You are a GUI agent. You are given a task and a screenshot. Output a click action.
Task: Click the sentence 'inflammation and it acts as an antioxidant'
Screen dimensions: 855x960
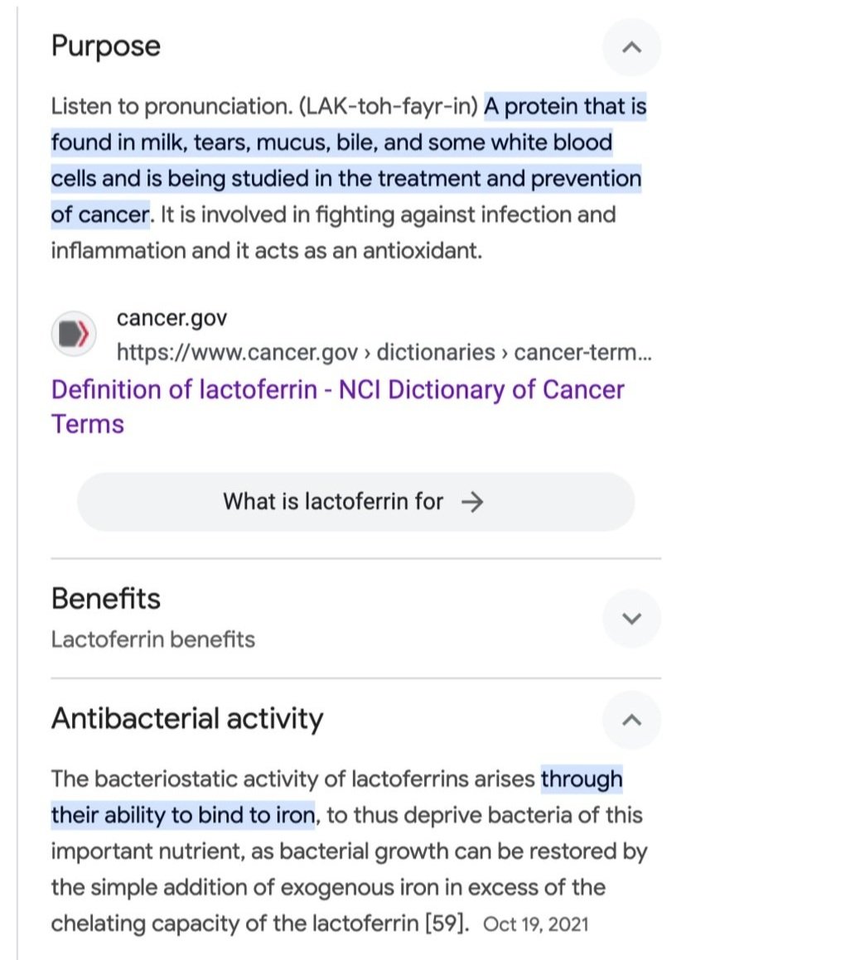[267, 251]
